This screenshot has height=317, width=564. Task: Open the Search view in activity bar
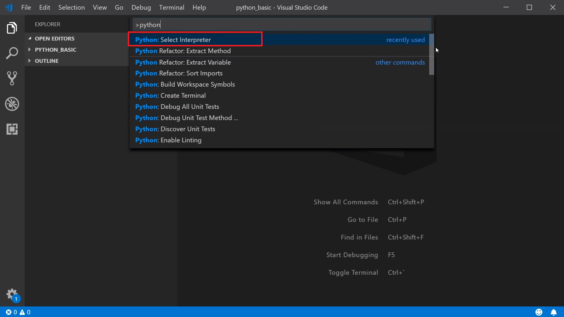click(x=12, y=53)
